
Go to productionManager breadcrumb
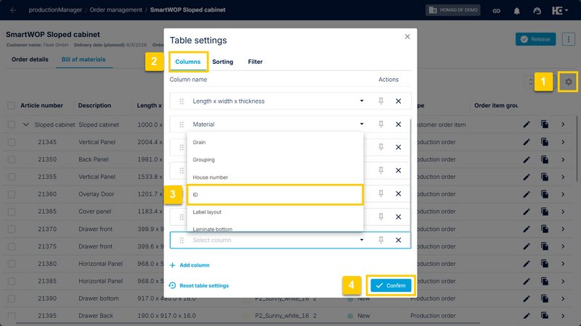tap(55, 10)
